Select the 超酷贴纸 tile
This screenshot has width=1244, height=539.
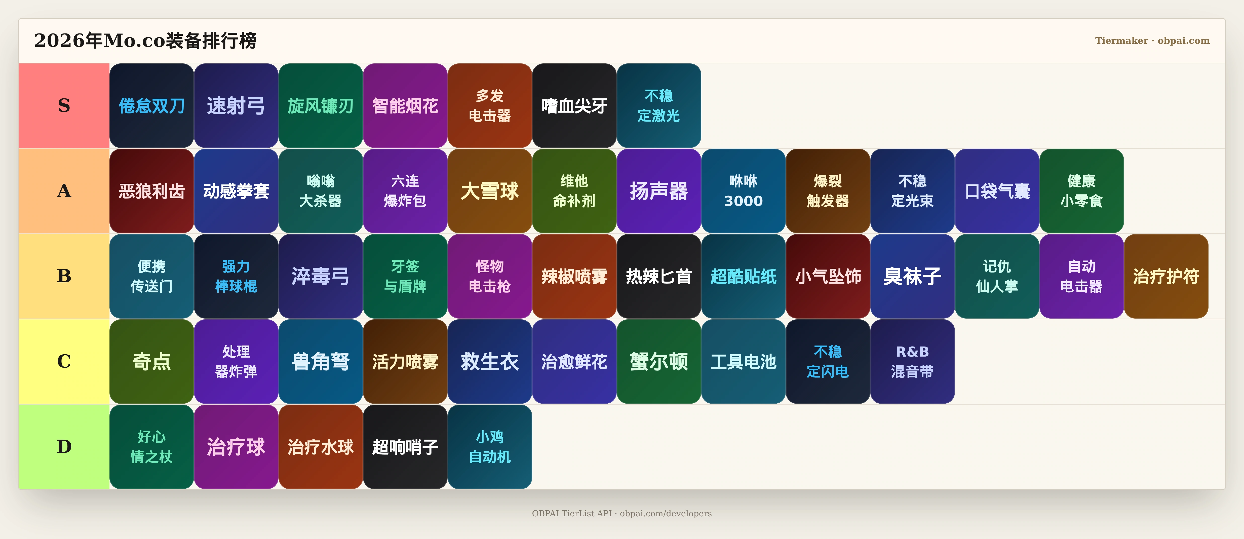coord(743,276)
